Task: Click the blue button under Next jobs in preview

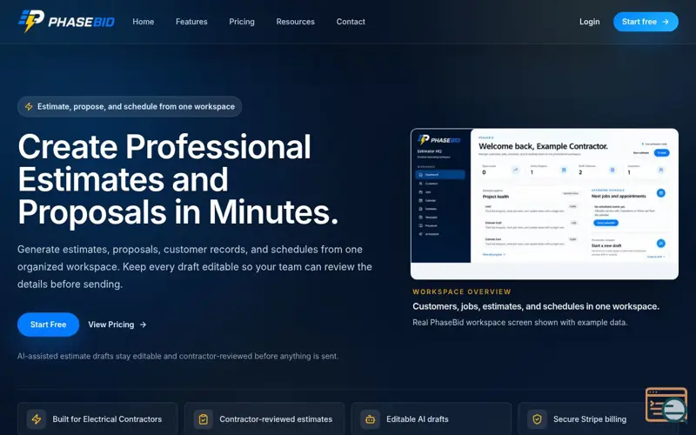Action: [x=606, y=223]
